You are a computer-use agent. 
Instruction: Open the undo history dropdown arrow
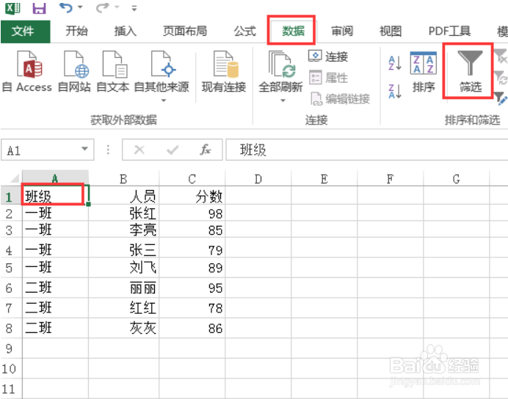80,7
